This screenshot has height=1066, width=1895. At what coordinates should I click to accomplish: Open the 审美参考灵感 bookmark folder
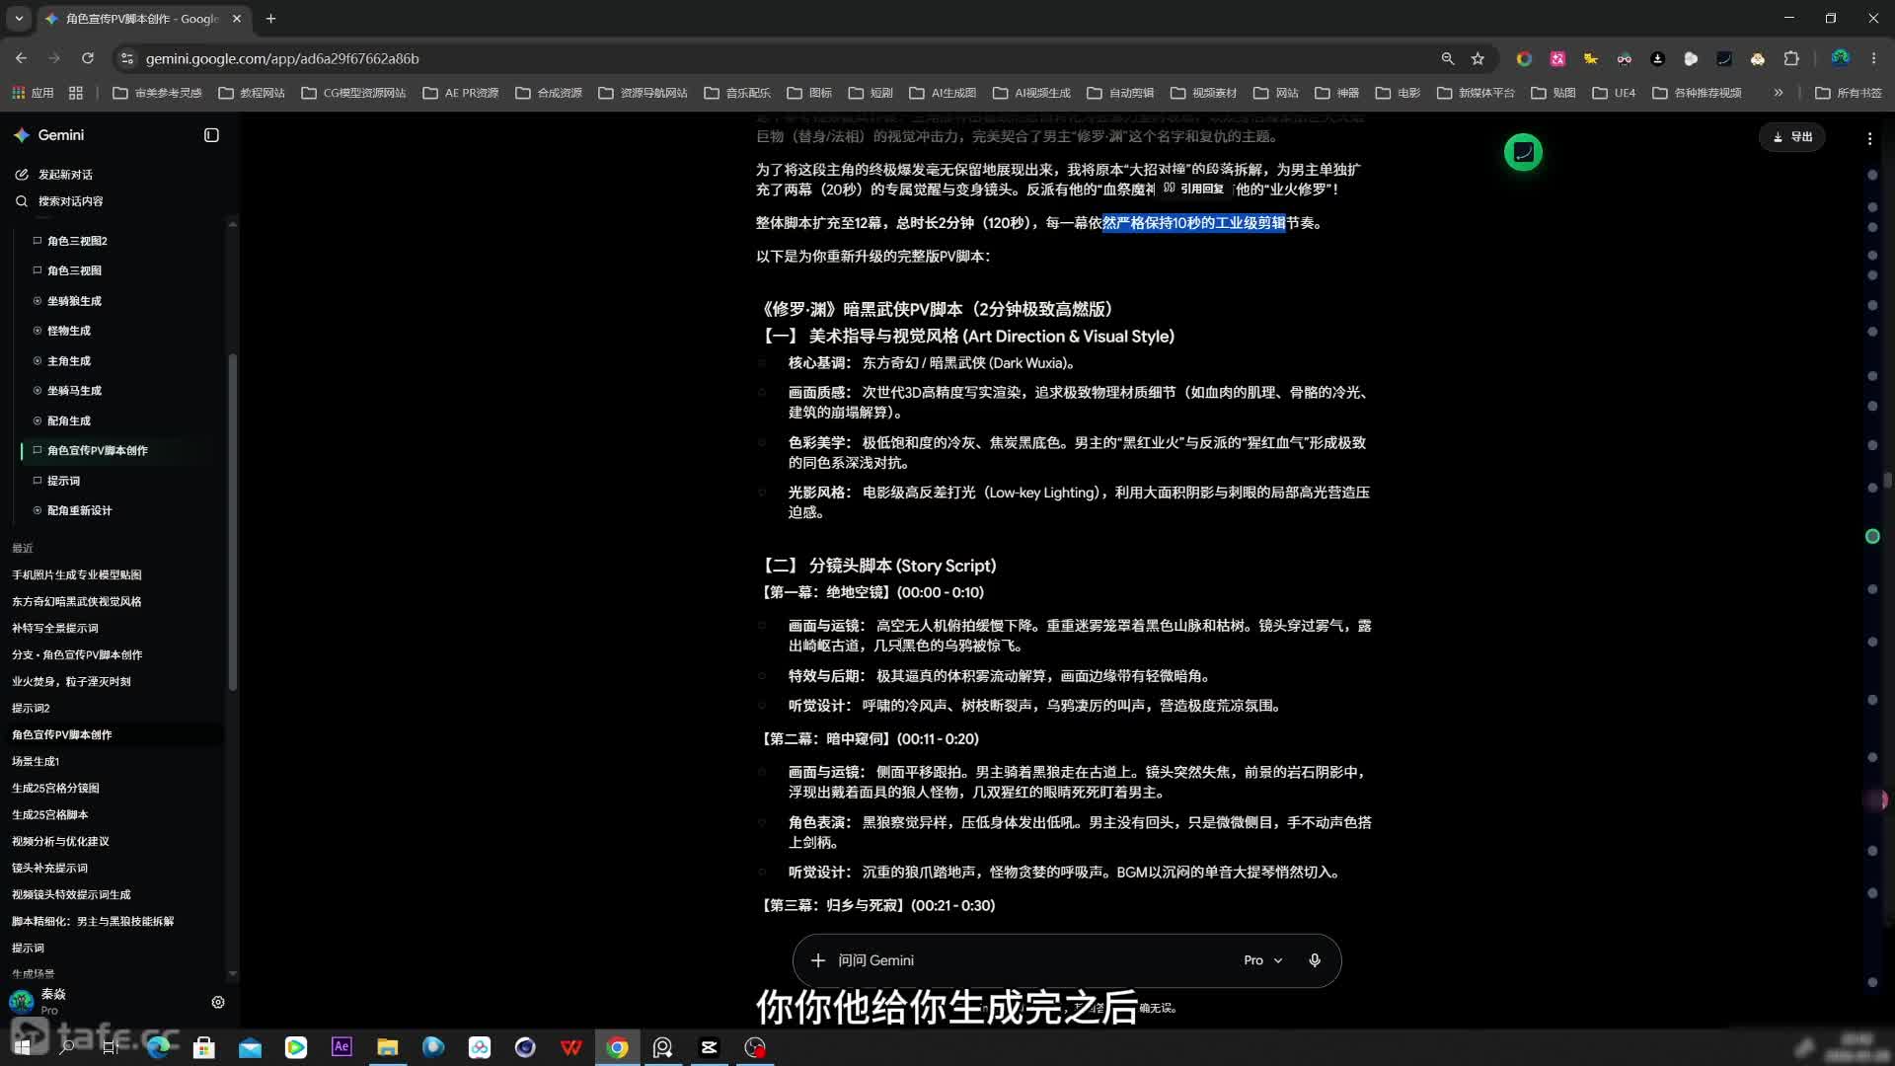tap(157, 93)
